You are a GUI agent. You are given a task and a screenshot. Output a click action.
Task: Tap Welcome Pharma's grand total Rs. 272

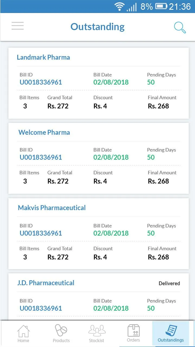(x=58, y=181)
